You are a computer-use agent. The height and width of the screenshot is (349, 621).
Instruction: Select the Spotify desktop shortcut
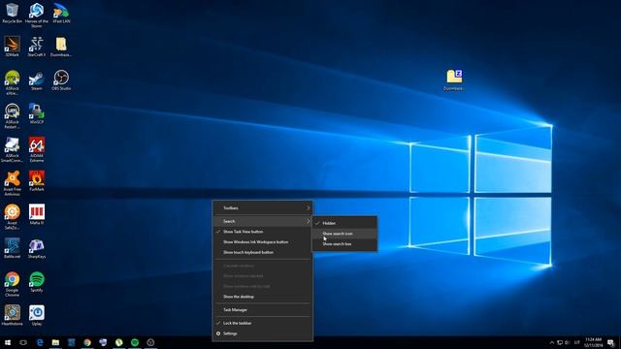tap(37, 282)
